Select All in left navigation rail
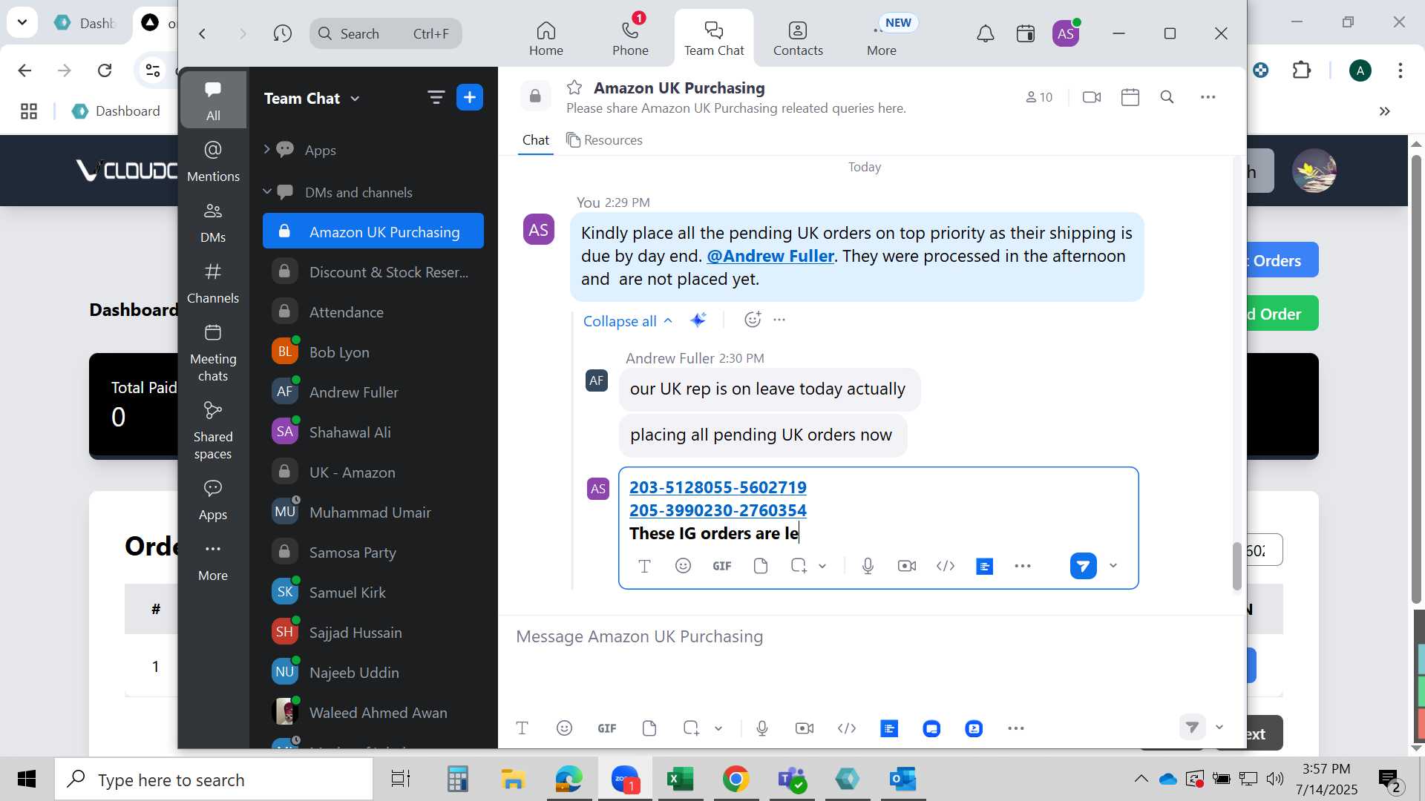Viewport: 1425px width, 801px height. [x=213, y=100]
